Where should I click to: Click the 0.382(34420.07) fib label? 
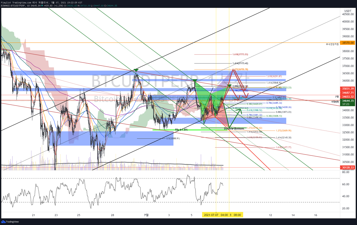coord(254,104)
